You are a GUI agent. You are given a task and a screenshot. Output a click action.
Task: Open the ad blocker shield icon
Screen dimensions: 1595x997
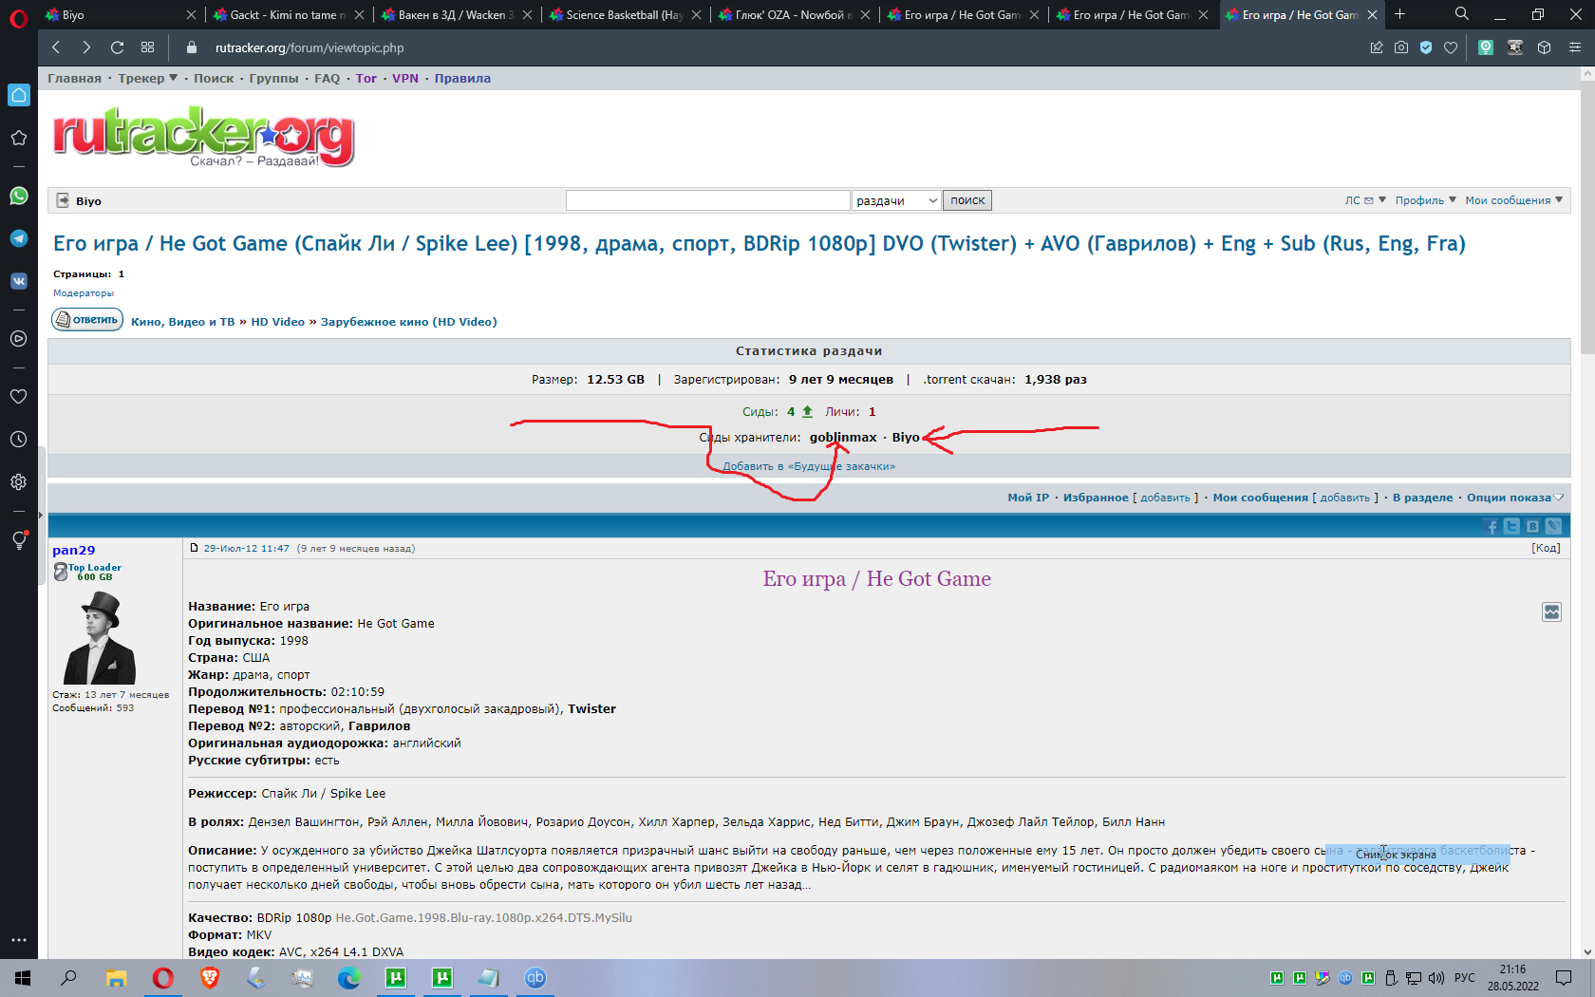1426,47
